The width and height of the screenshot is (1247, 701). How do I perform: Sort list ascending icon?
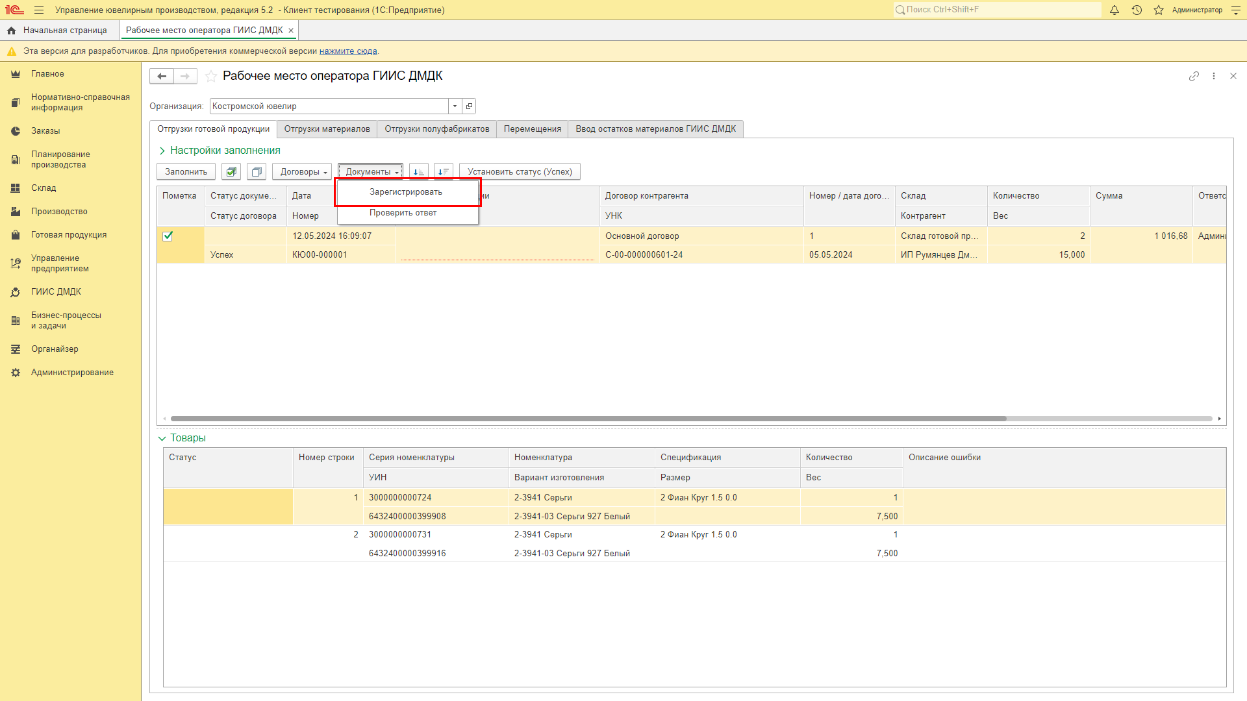pyautogui.click(x=419, y=172)
